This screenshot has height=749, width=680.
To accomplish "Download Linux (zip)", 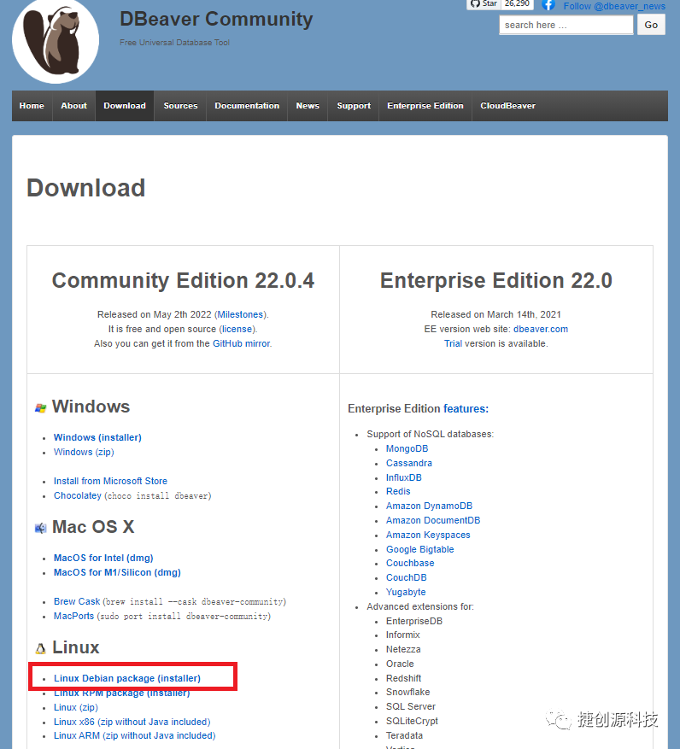I will [x=75, y=707].
